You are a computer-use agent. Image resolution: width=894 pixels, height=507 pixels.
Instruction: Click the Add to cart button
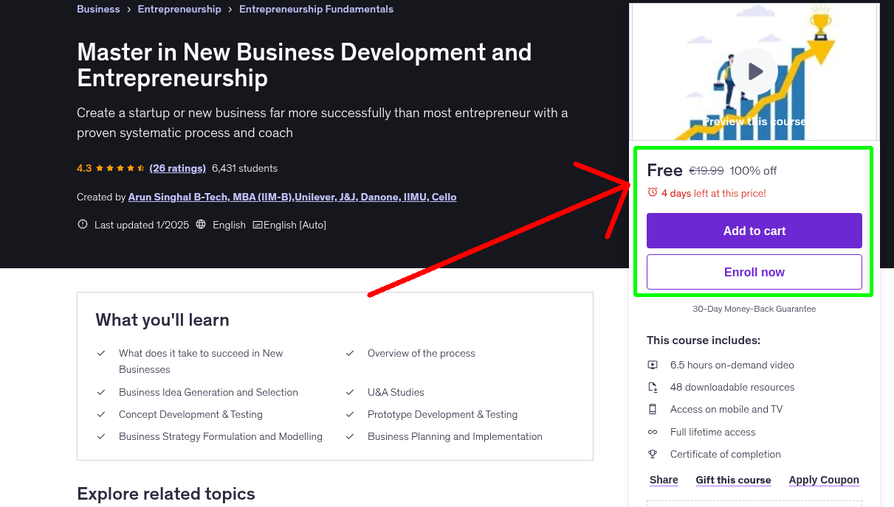754,231
